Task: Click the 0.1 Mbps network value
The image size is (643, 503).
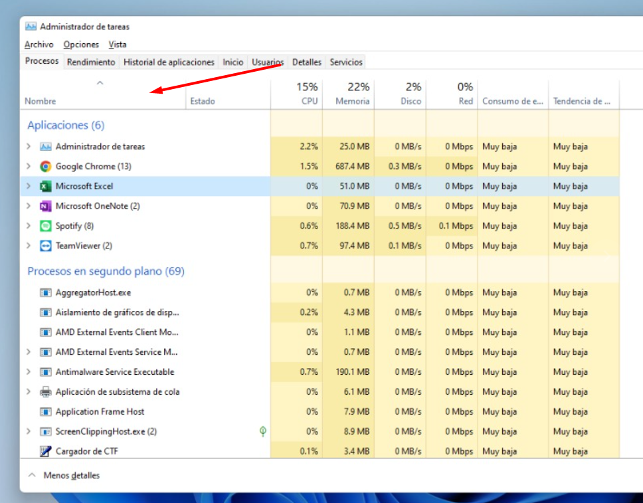Action: pos(456,226)
